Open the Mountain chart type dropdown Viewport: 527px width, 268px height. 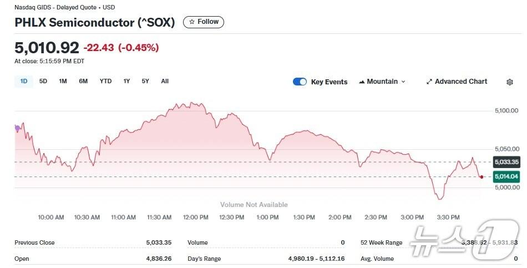(x=382, y=82)
